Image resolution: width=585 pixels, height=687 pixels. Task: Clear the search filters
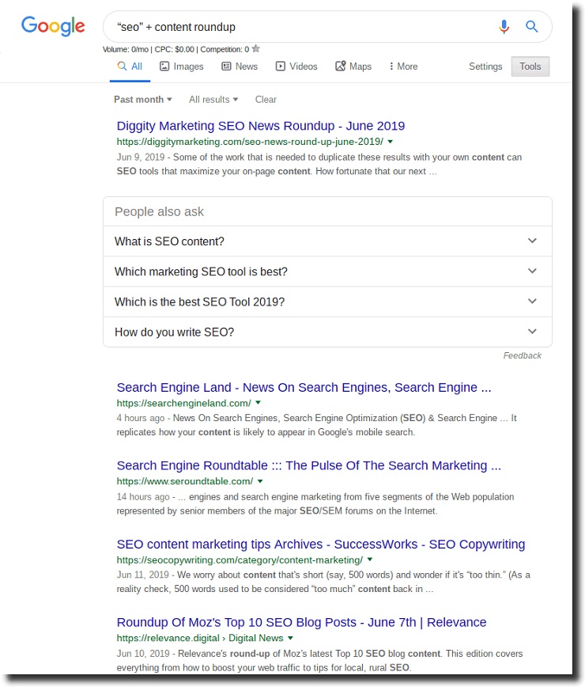coord(266,100)
